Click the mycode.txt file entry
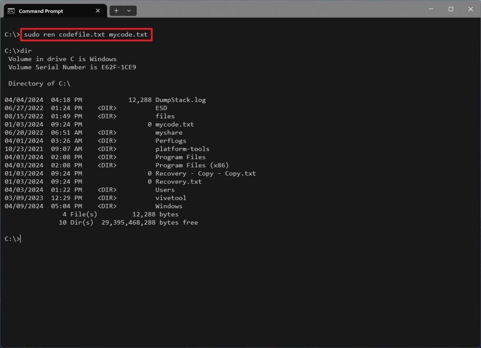The image size is (481, 348). 175,124
